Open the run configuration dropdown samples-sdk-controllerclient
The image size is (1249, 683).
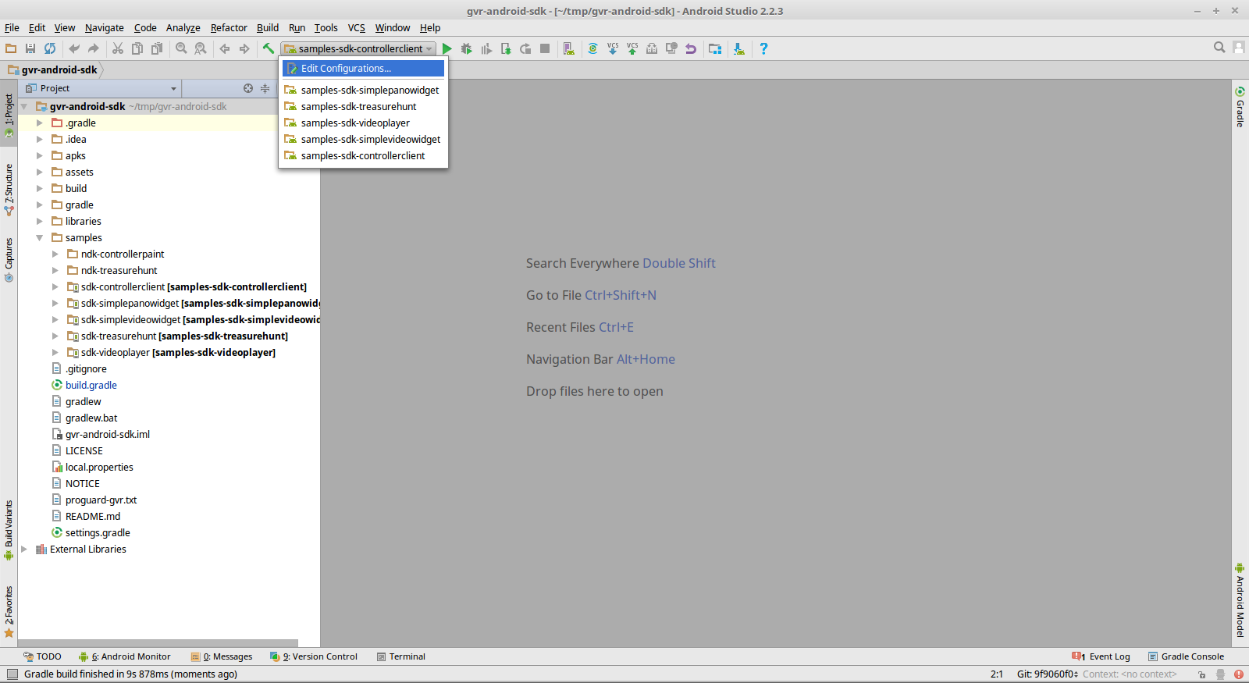tap(358, 48)
